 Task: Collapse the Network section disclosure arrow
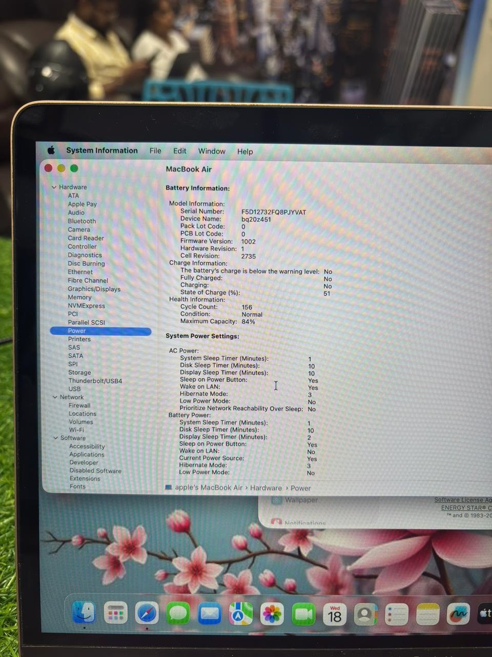[x=55, y=397]
